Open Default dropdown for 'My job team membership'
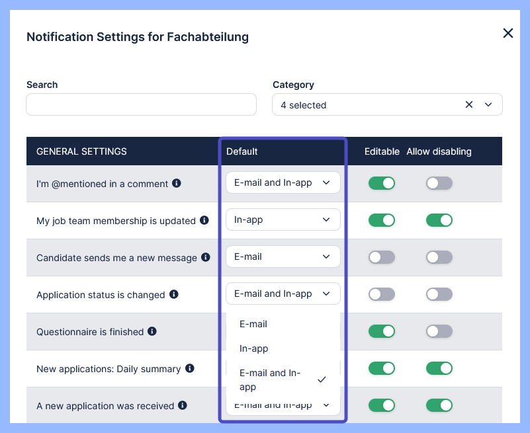 (x=283, y=220)
